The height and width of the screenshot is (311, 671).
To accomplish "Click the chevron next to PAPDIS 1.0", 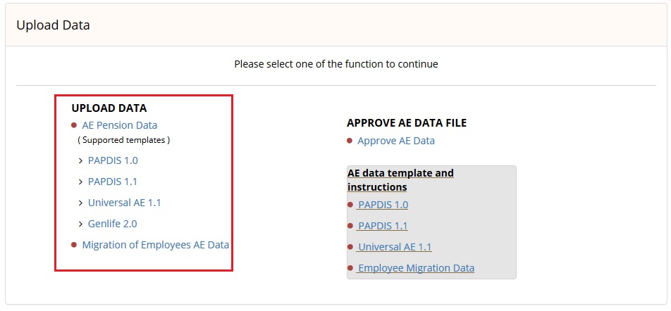I will [x=80, y=161].
